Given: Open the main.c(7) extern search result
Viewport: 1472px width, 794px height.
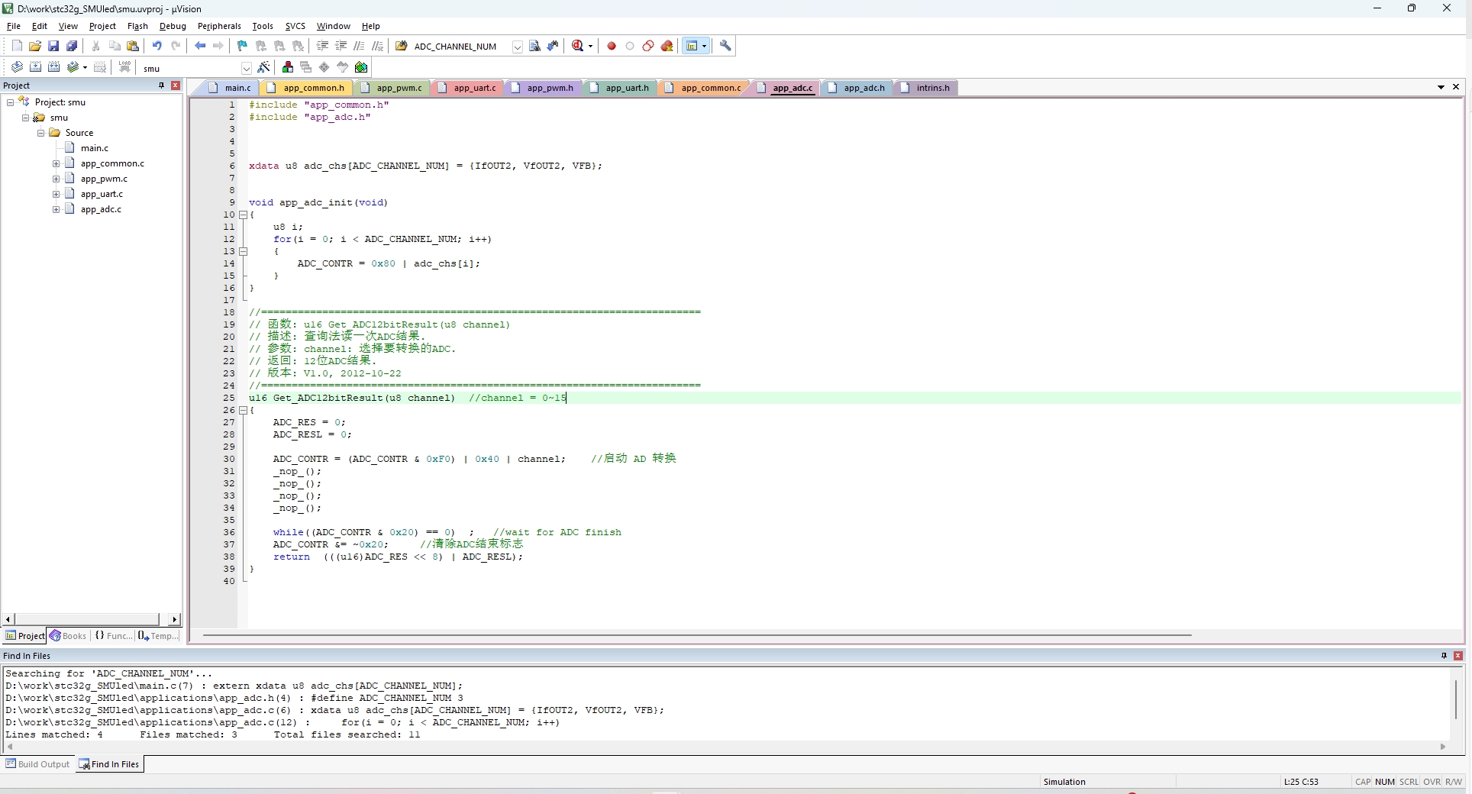Looking at the screenshot, I should pyautogui.click(x=234, y=686).
